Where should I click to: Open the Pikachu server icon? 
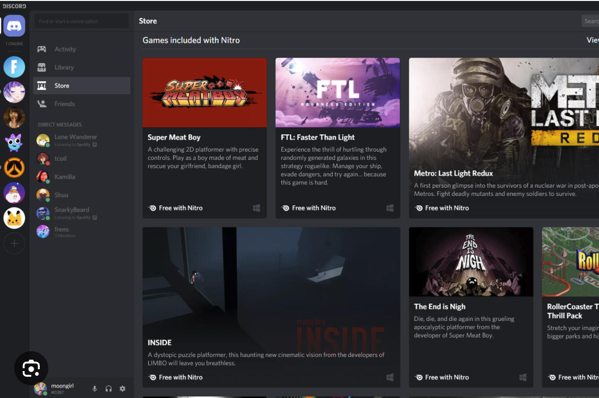[x=14, y=218]
